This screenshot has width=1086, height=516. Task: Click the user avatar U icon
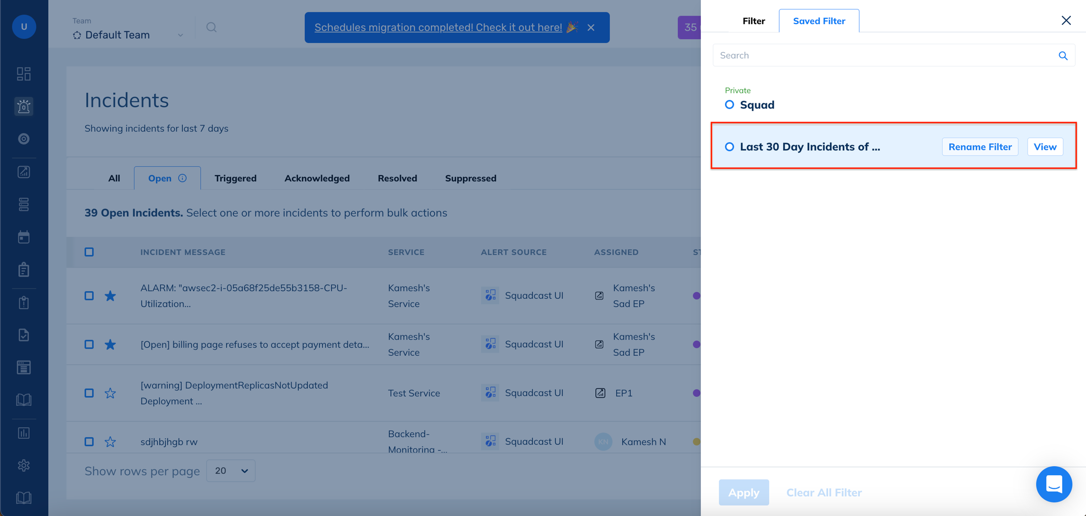[x=24, y=26]
